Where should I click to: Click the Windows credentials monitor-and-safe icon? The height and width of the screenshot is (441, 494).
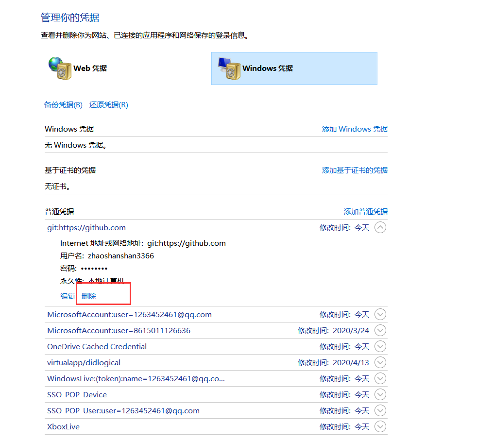coord(229,68)
